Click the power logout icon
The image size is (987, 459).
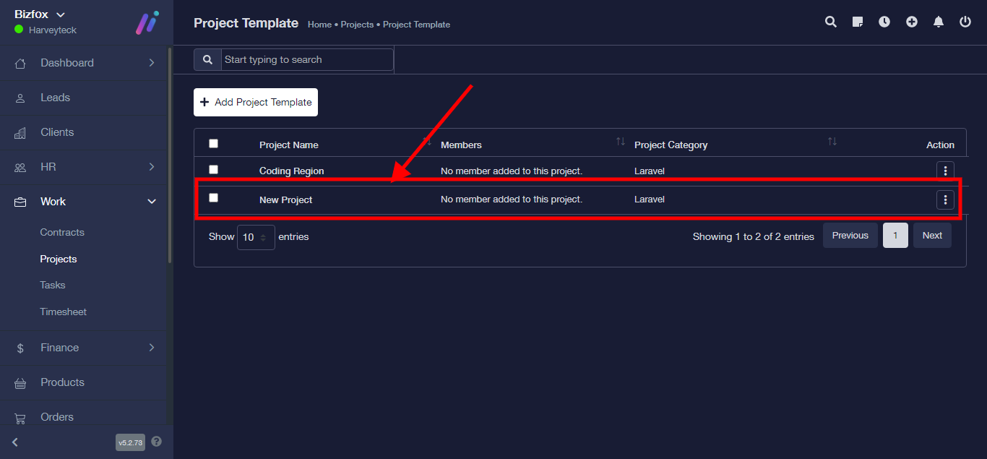[x=965, y=22]
